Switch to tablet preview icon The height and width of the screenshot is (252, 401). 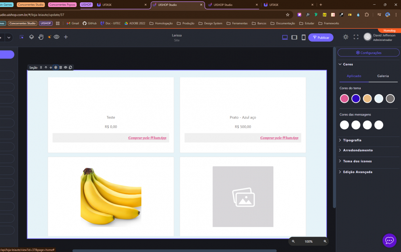(x=294, y=37)
